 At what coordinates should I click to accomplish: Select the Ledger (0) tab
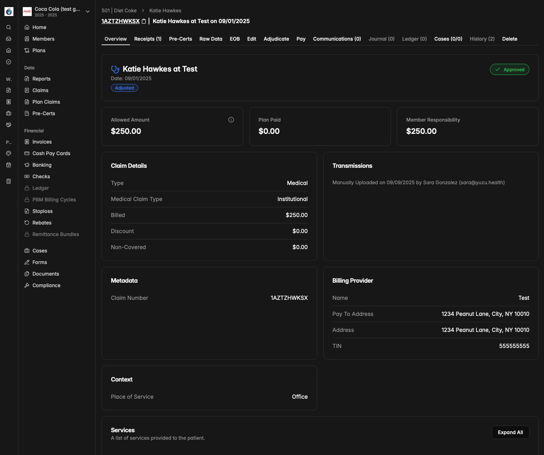(414, 39)
